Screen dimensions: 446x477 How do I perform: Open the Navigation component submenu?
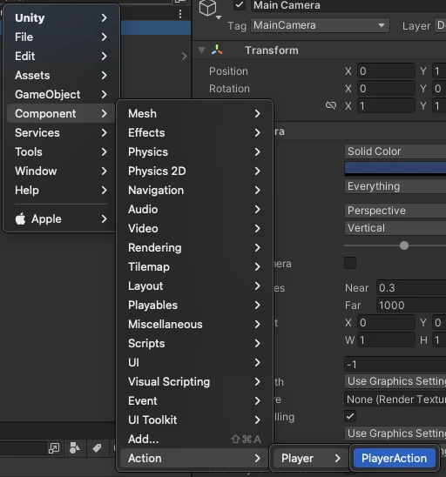coord(194,190)
